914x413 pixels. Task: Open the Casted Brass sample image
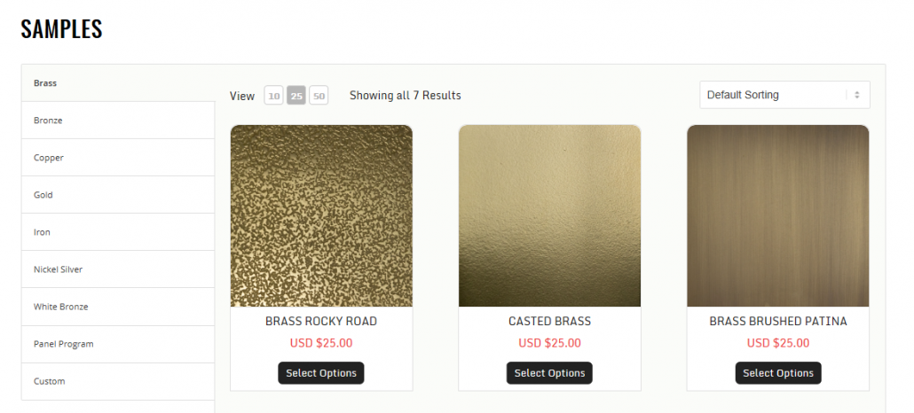pyautogui.click(x=549, y=215)
